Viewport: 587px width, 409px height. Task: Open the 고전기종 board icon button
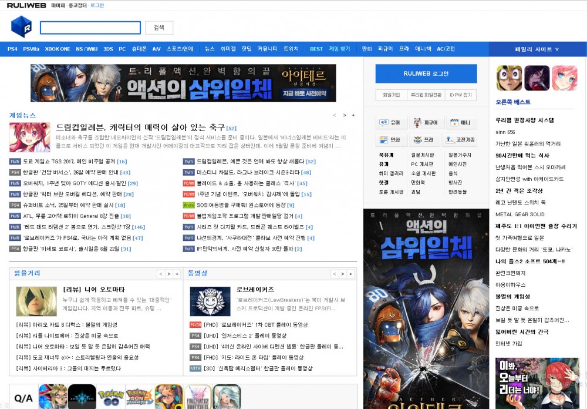point(460,140)
